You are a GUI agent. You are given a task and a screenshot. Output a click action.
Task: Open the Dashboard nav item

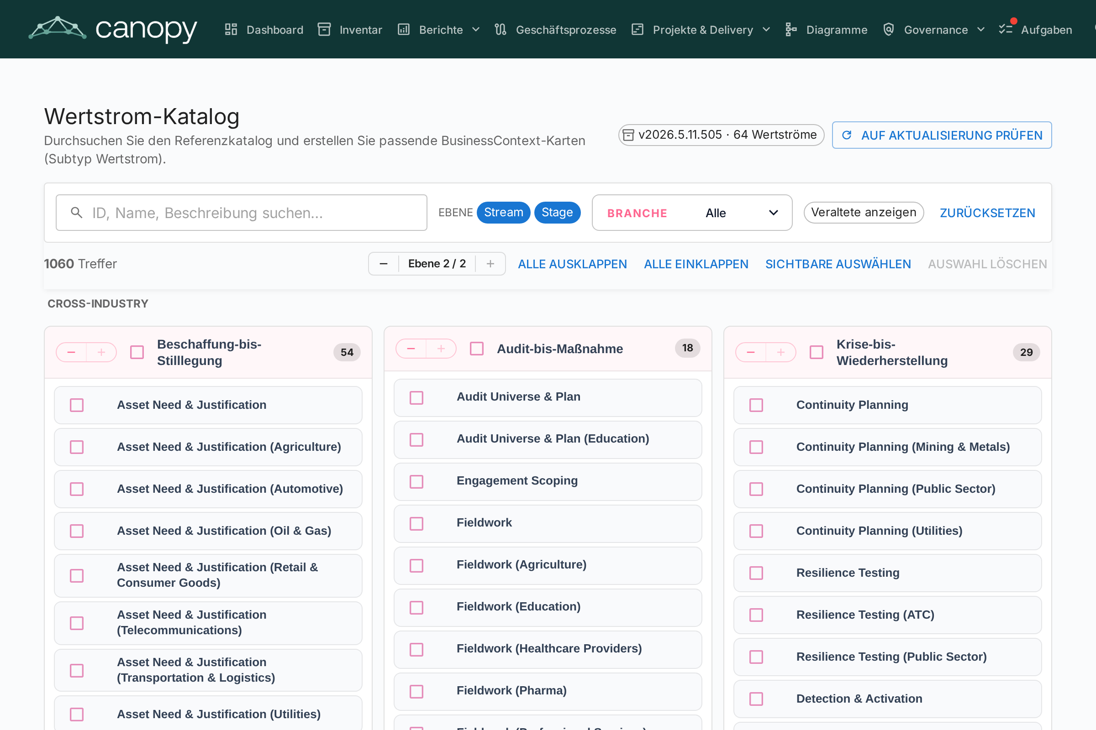[x=264, y=30]
